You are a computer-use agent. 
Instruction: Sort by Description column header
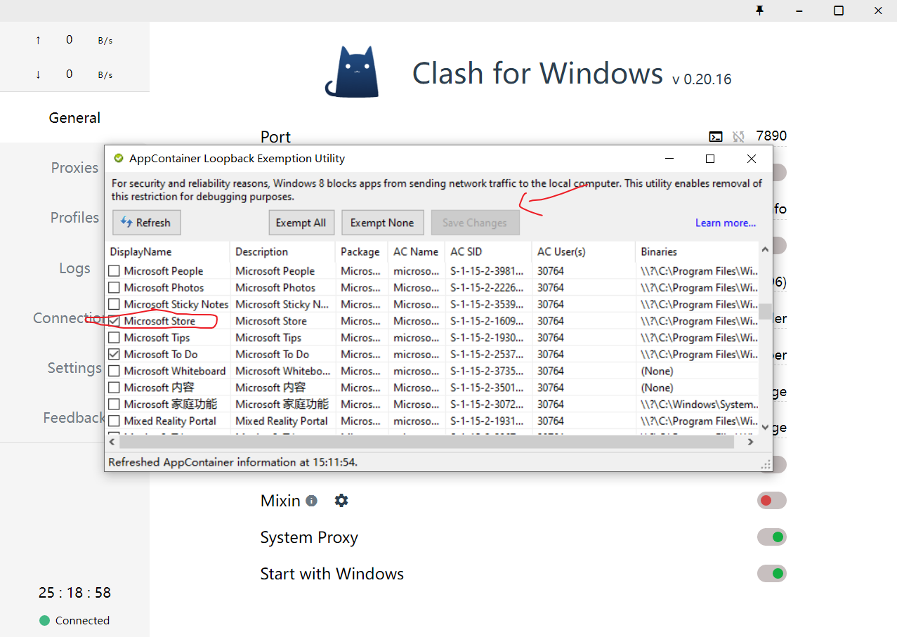pyautogui.click(x=282, y=251)
